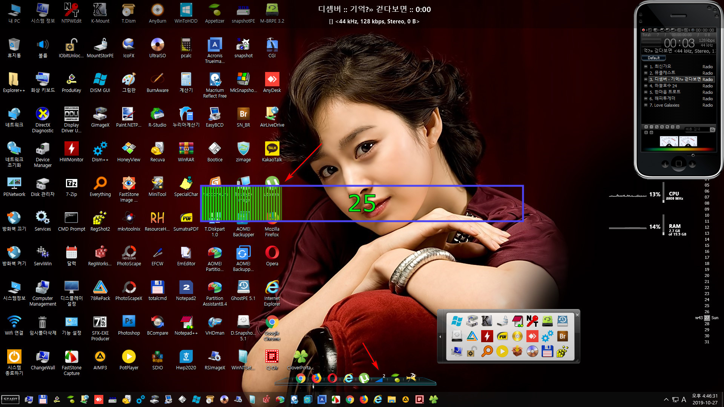Collapse the launcher panel with left arrow
The height and width of the screenshot is (407, 724).
point(440,337)
